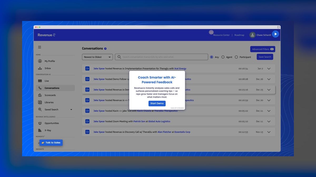
Task: Click the blue play button in header
Action: click(275, 34)
